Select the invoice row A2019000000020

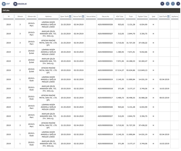click(x=105, y=70)
